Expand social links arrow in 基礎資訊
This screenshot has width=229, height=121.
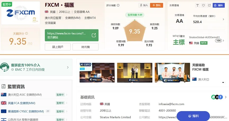tap(226, 97)
